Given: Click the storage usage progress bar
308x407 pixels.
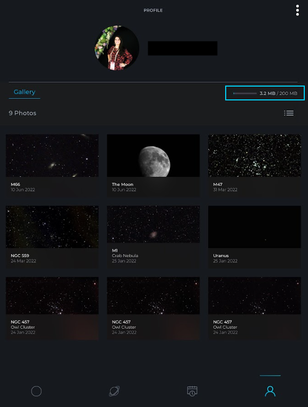Looking at the screenshot, I should coord(245,93).
